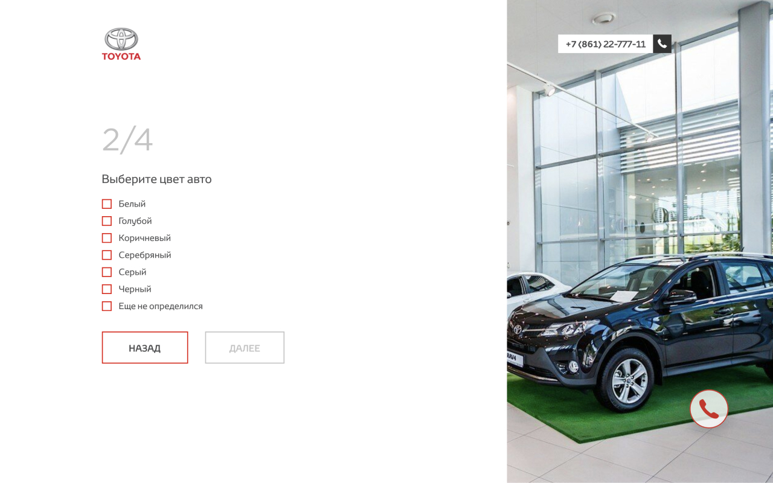Check the Белый color checkbox
This screenshot has width=773, height=483.
pyautogui.click(x=107, y=204)
